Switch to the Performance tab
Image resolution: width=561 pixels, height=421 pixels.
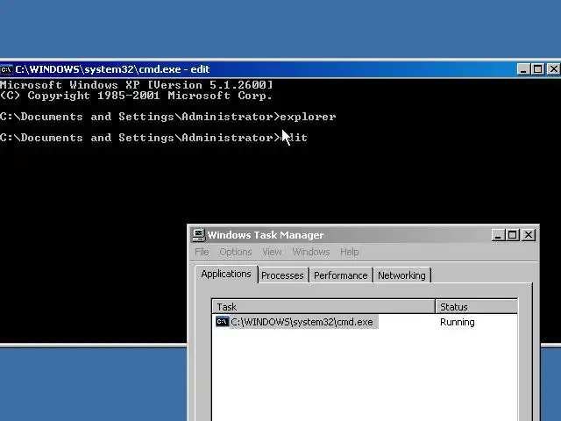341,275
